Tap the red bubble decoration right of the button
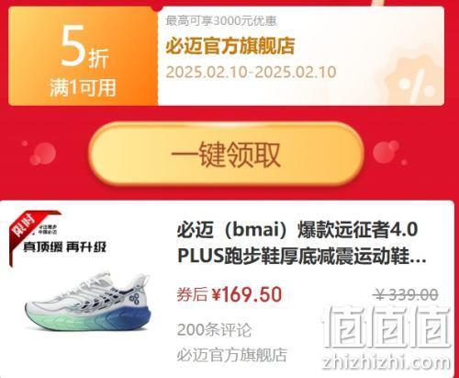The width and height of the screenshot is (459, 378). pos(389,153)
